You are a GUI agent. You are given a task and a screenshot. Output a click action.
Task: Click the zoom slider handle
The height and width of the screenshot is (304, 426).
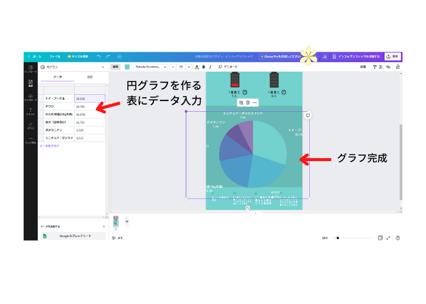coord(338,238)
